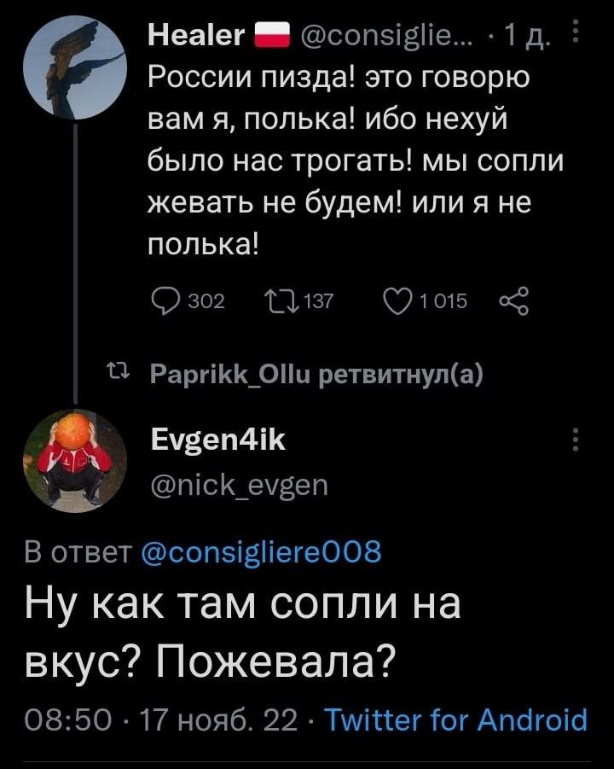Image resolution: width=614 pixels, height=769 pixels.
Task: Tap the @nick_evgen username
Action: [x=238, y=486]
